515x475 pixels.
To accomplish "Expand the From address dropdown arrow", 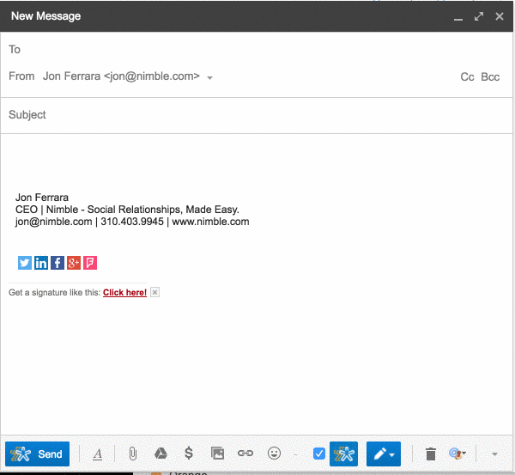I will click(210, 77).
